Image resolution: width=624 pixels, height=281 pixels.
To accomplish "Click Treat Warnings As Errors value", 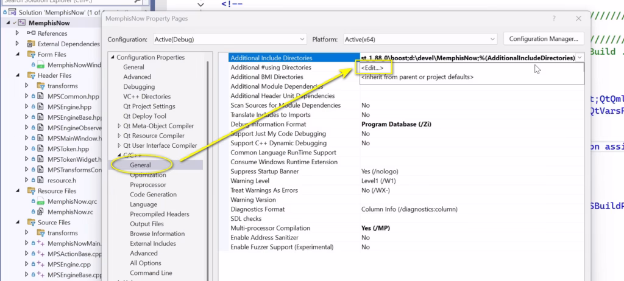I will point(375,190).
